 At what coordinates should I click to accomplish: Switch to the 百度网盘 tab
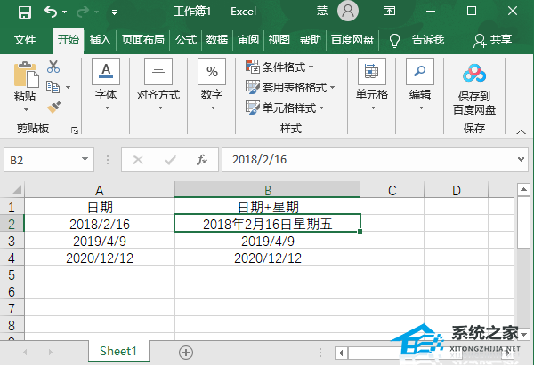pyautogui.click(x=352, y=40)
